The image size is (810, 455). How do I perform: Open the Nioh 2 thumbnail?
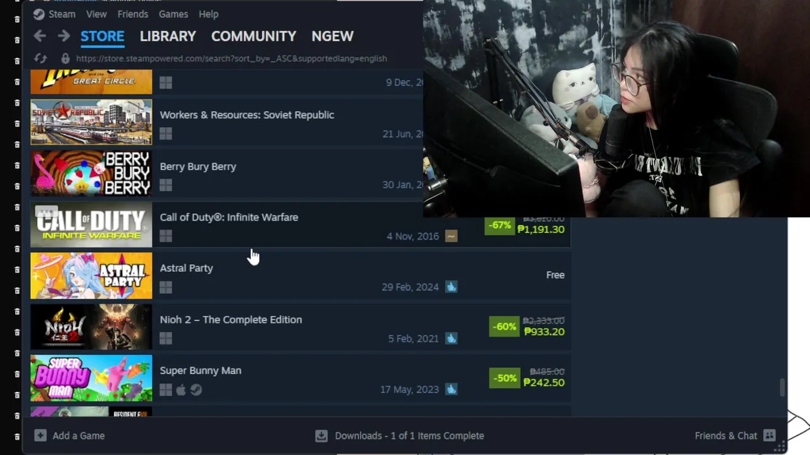pyautogui.click(x=91, y=327)
